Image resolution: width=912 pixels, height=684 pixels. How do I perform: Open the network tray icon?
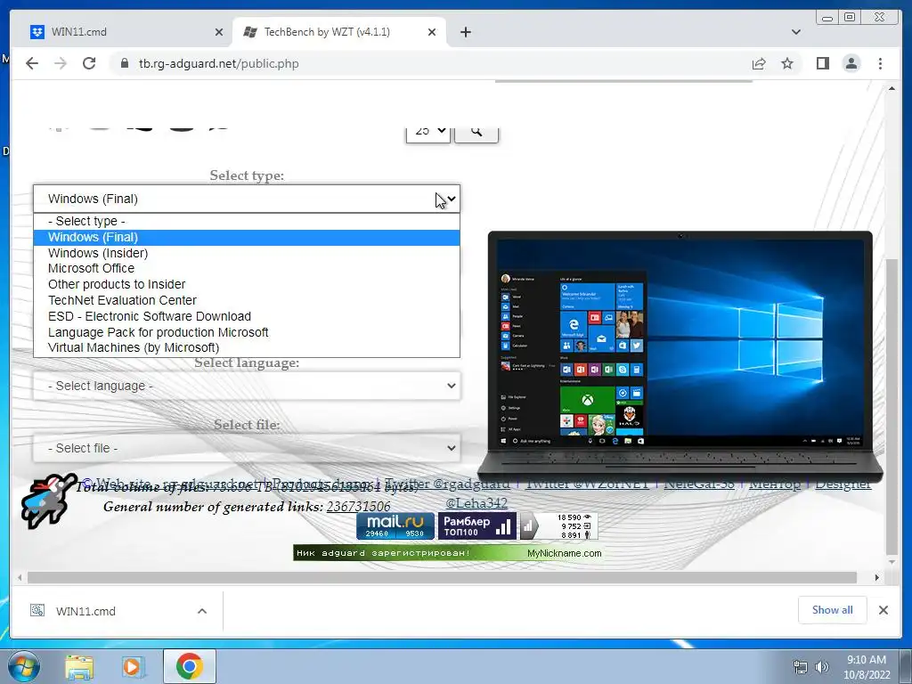[801, 667]
